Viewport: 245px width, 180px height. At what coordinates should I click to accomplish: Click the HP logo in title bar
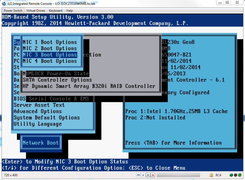coord(4,4)
